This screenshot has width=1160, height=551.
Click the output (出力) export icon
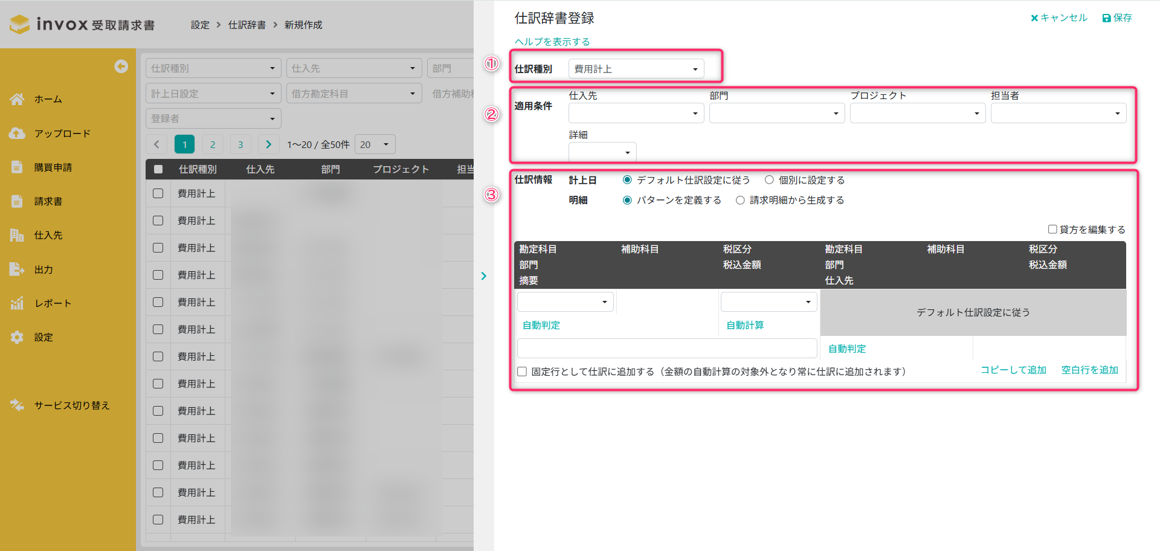pos(17,269)
